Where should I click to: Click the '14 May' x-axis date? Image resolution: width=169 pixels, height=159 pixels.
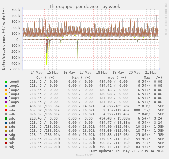pyautogui.click(x=36, y=73)
